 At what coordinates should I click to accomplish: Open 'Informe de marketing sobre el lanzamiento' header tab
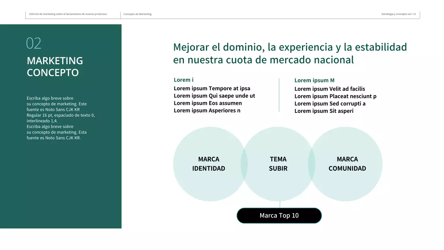click(68, 14)
